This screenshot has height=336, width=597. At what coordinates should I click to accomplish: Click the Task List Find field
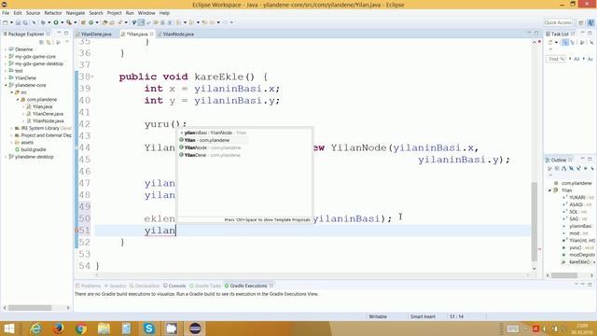(x=556, y=59)
